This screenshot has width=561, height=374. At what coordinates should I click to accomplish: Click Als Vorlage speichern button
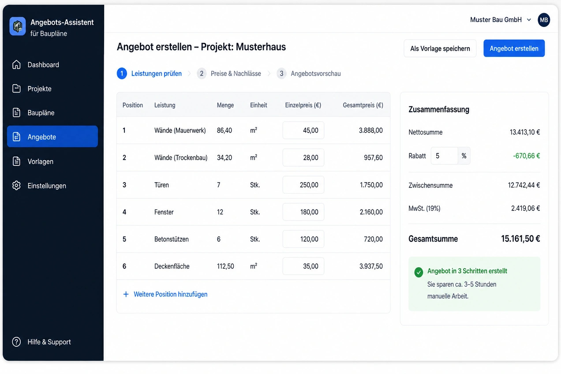point(440,49)
